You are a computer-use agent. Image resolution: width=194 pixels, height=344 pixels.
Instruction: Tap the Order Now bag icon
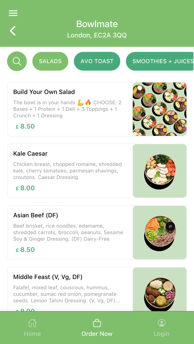[97, 323]
